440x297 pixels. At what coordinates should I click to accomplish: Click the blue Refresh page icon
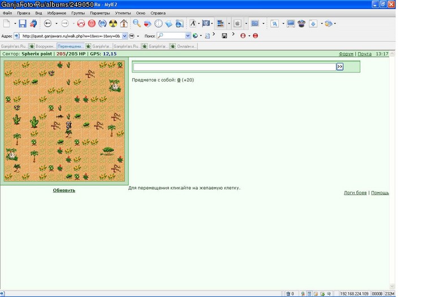(102, 23)
